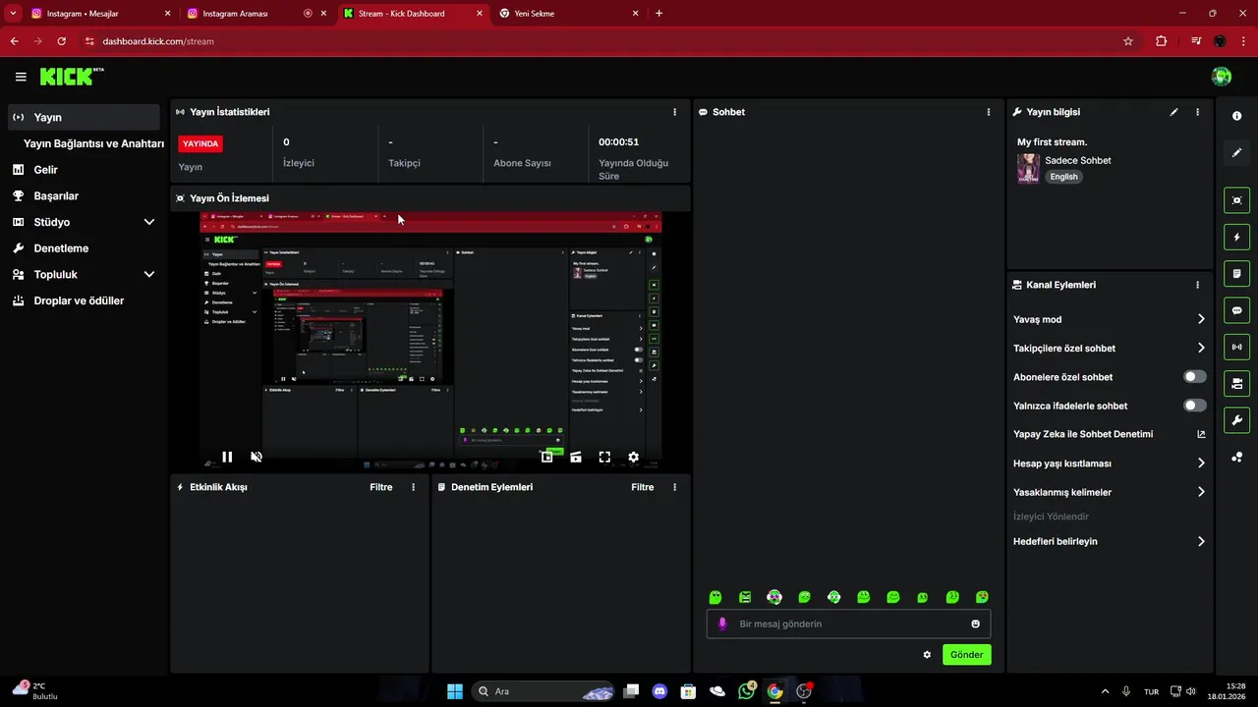Open the Sohbet panel options menu
This screenshot has height=707, width=1258.
988,112
